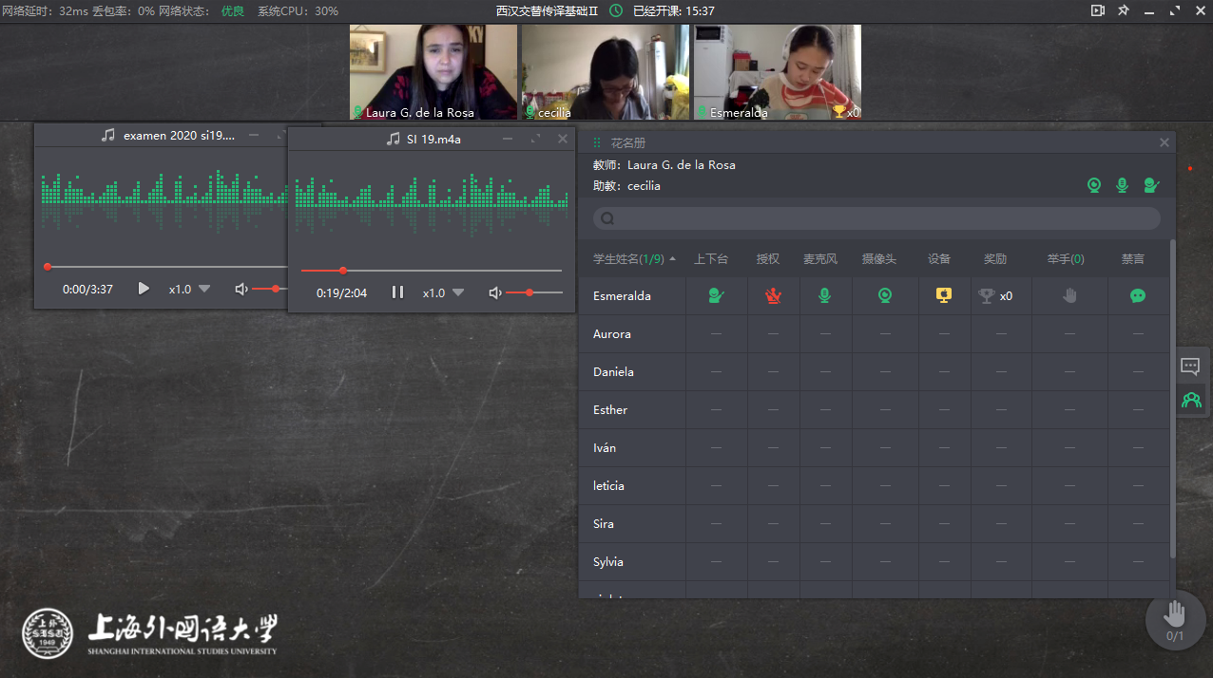Click the roster people icon in sidebar

1190,400
